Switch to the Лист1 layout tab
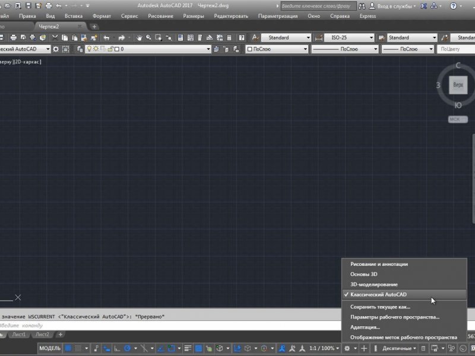This screenshot has height=356, width=475. (19, 335)
